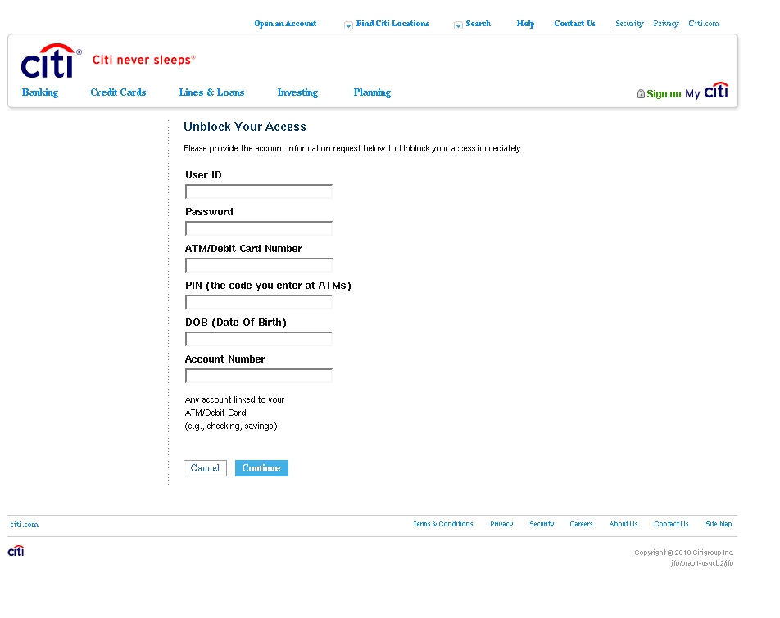Image resolution: width=780 pixels, height=618 pixels.
Task: Open the Banking menu
Action: point(40,92)
